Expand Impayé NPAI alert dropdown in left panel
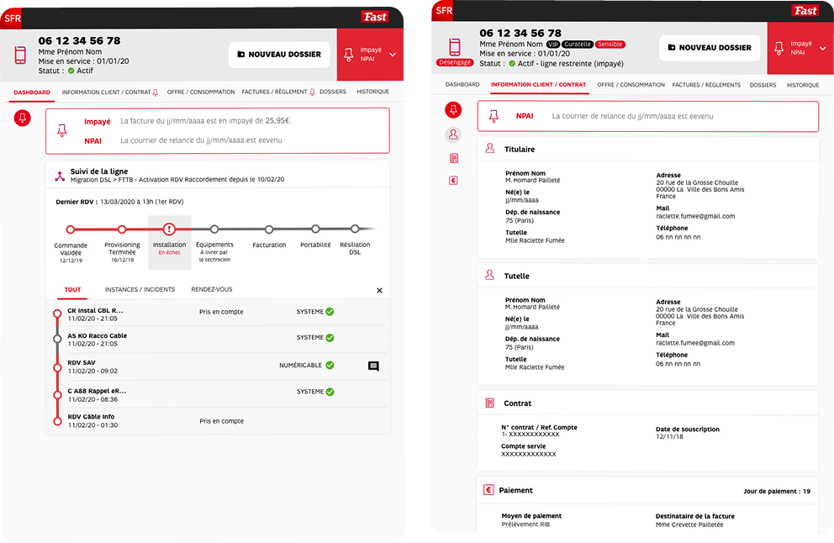This screenshot has width=834, height=543. point(393,55)
